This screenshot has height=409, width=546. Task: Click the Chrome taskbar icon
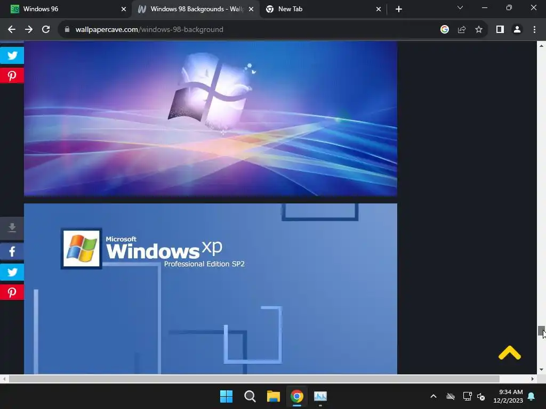(296, 396)
